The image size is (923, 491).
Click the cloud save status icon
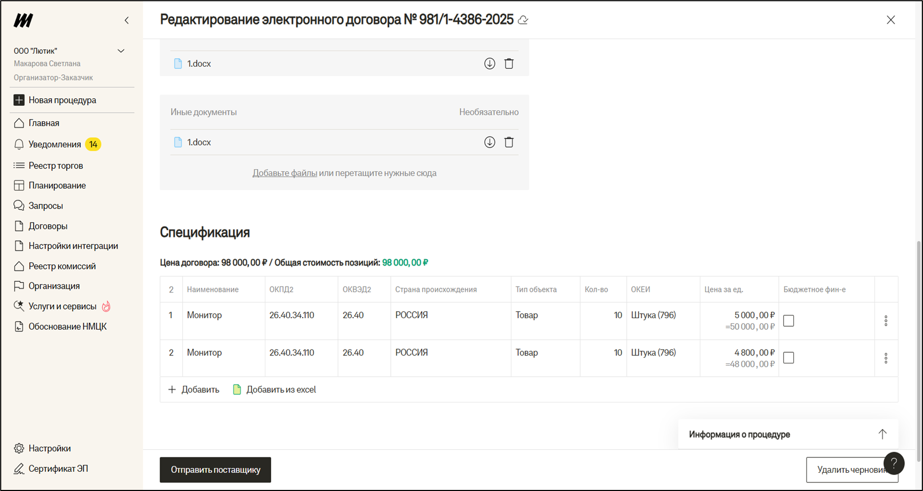click(523, 20)
